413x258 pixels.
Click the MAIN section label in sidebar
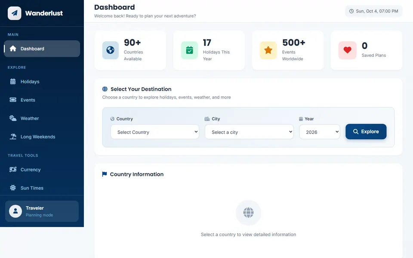tap(13, 34)
